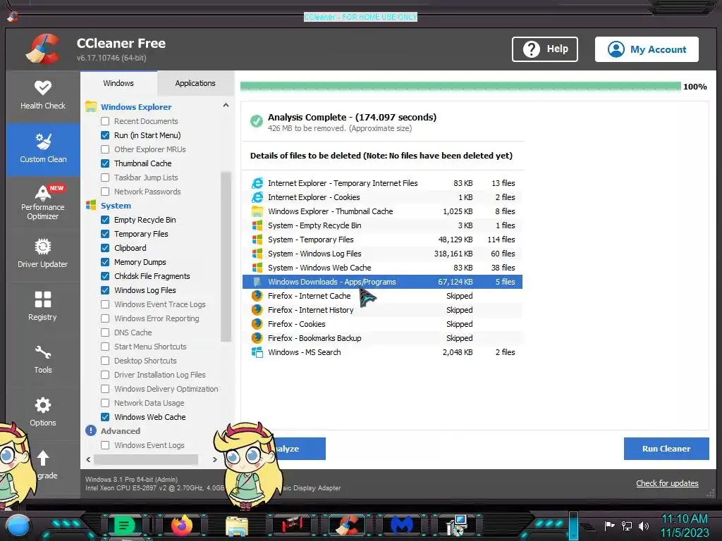Uncheck the Thumbnail Cache option
The width and height of the screenshot is (722, 541).
(x=105, y=163)
